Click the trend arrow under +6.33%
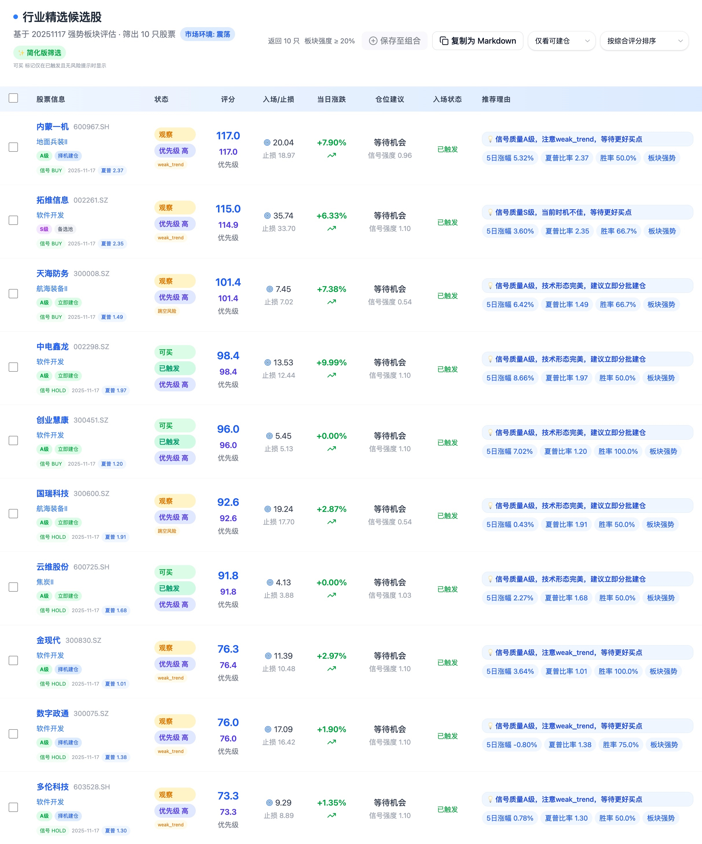Image resolution: width=702 pixels, height=844 pixels. point(332,229)
